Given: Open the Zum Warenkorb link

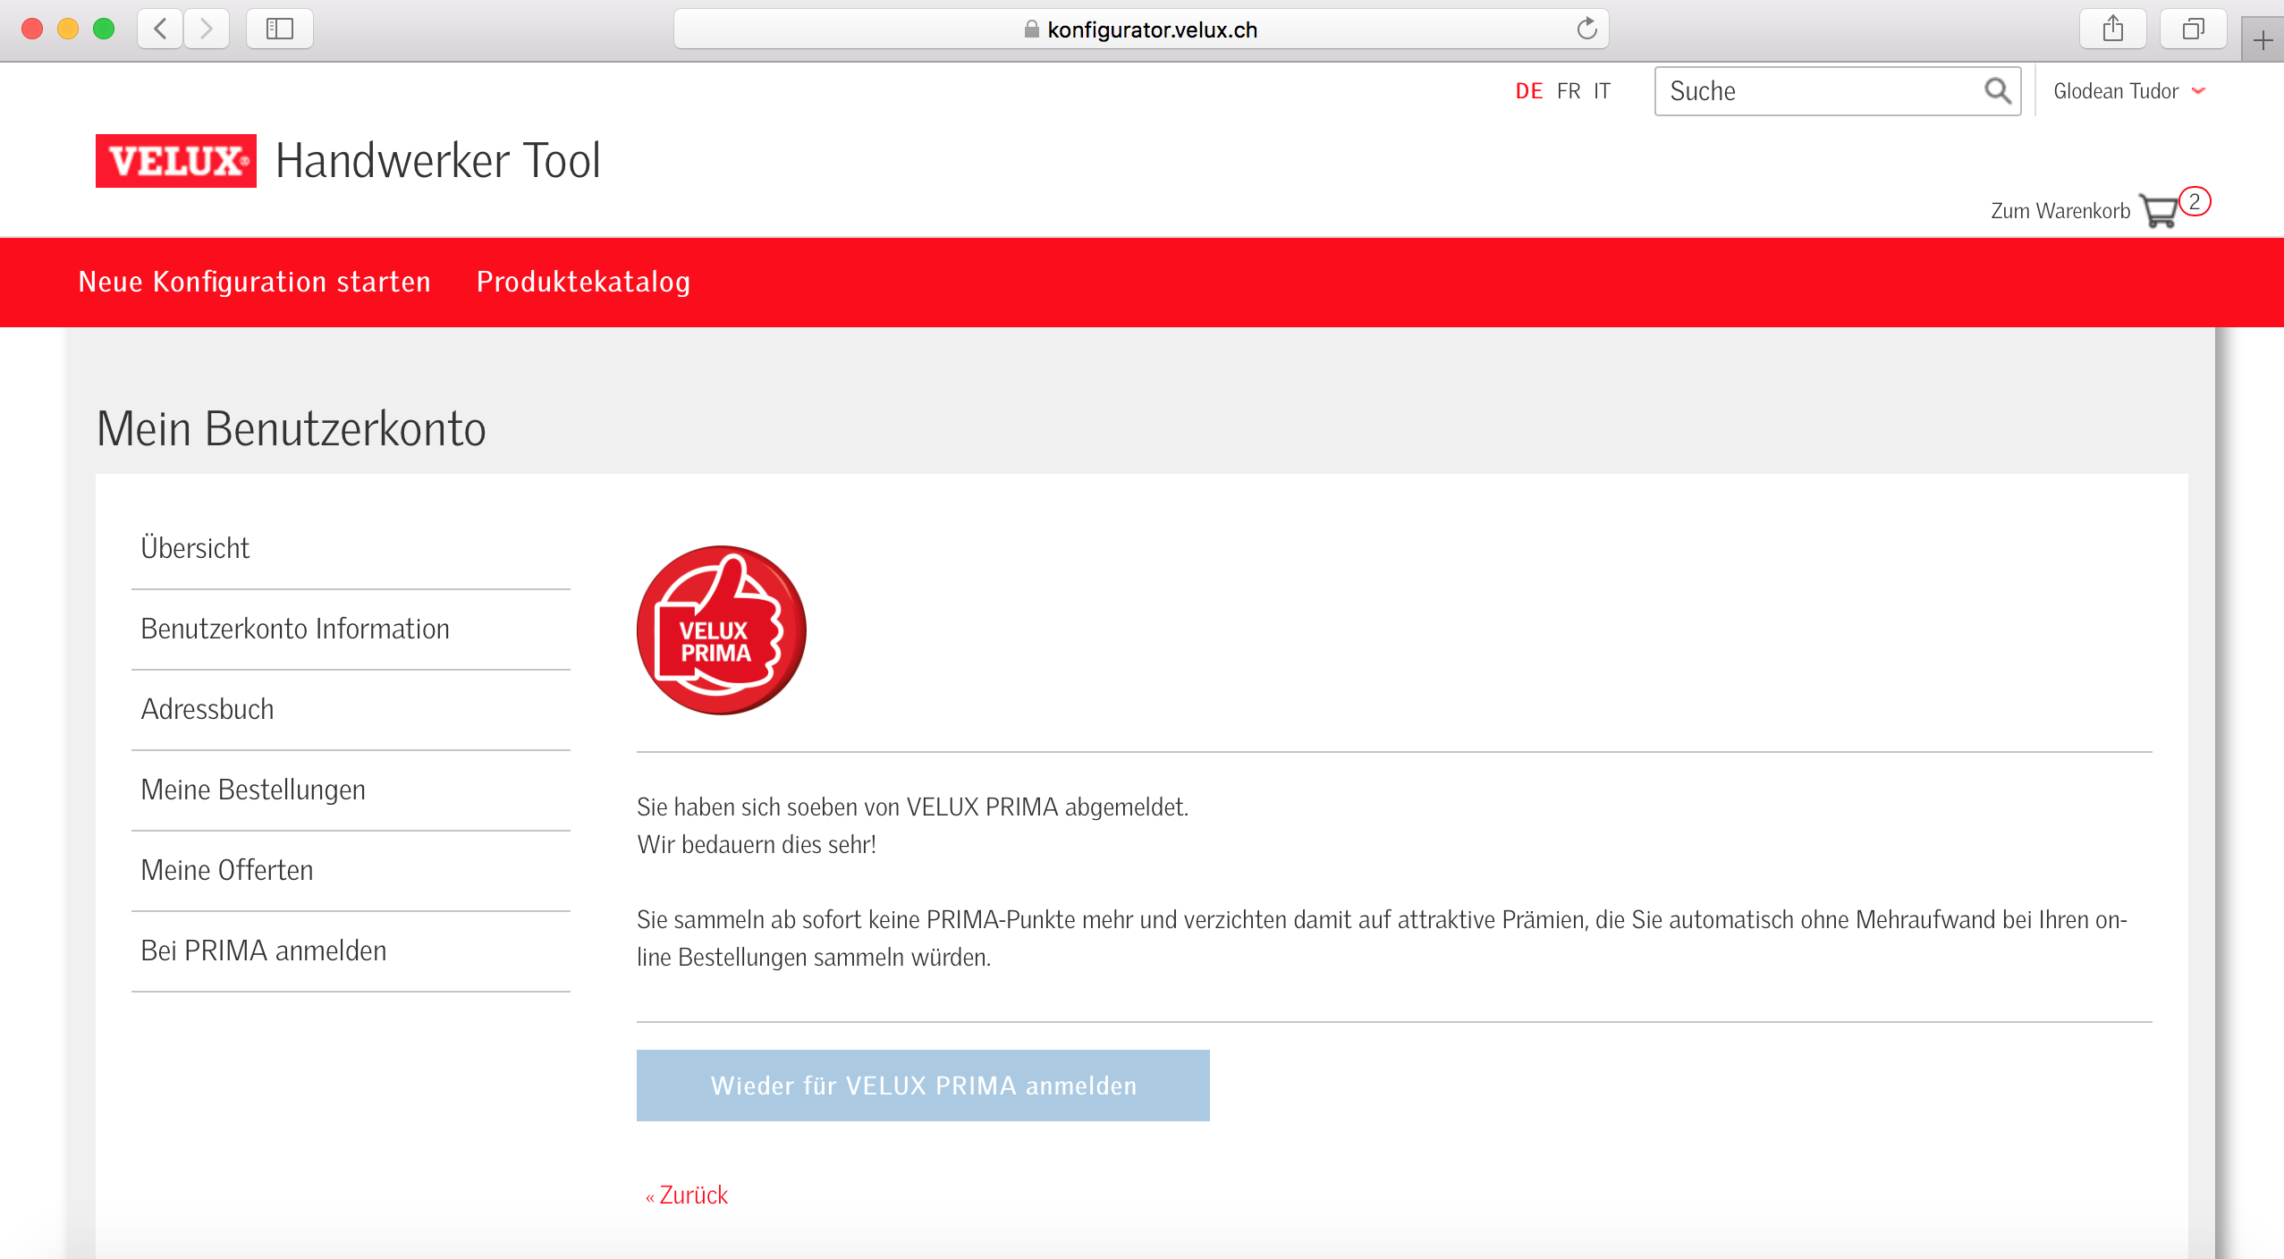Looking at the screenshot, I should [2060, 211].
